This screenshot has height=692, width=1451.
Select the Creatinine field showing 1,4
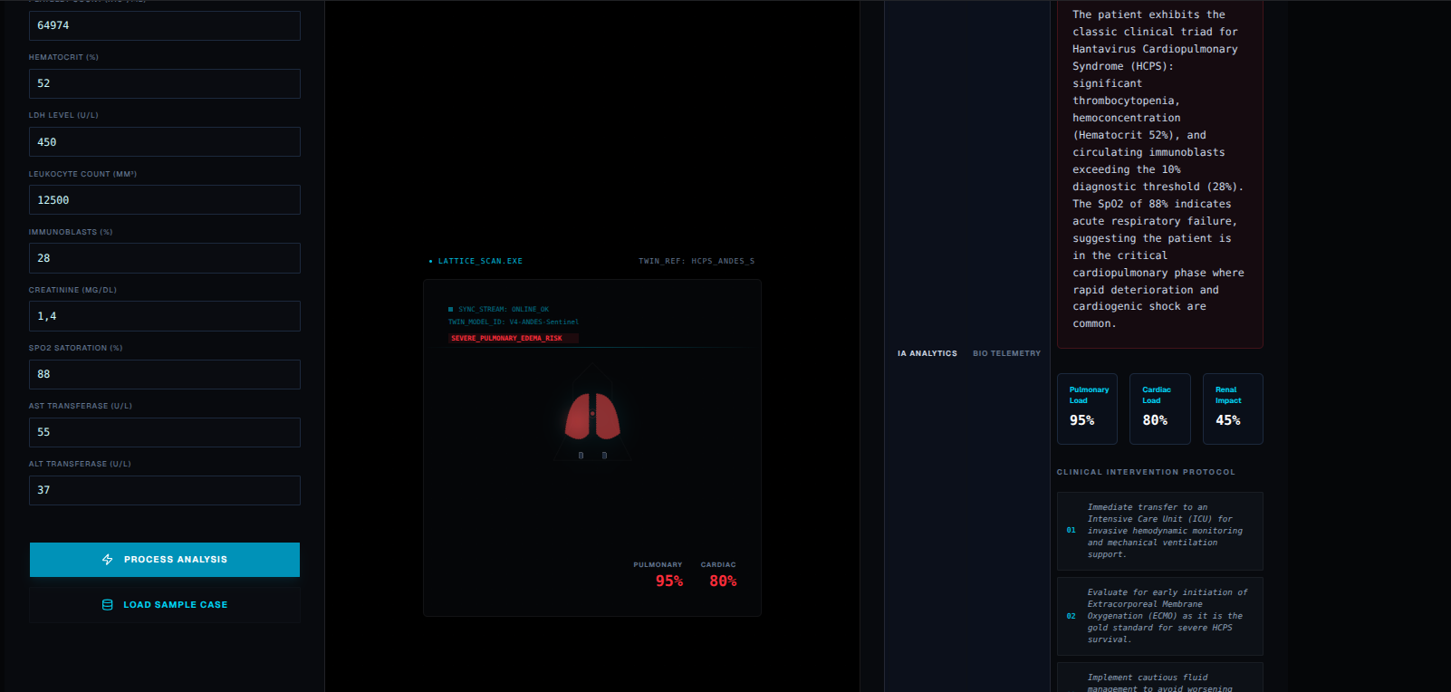[x=165, y=316]
